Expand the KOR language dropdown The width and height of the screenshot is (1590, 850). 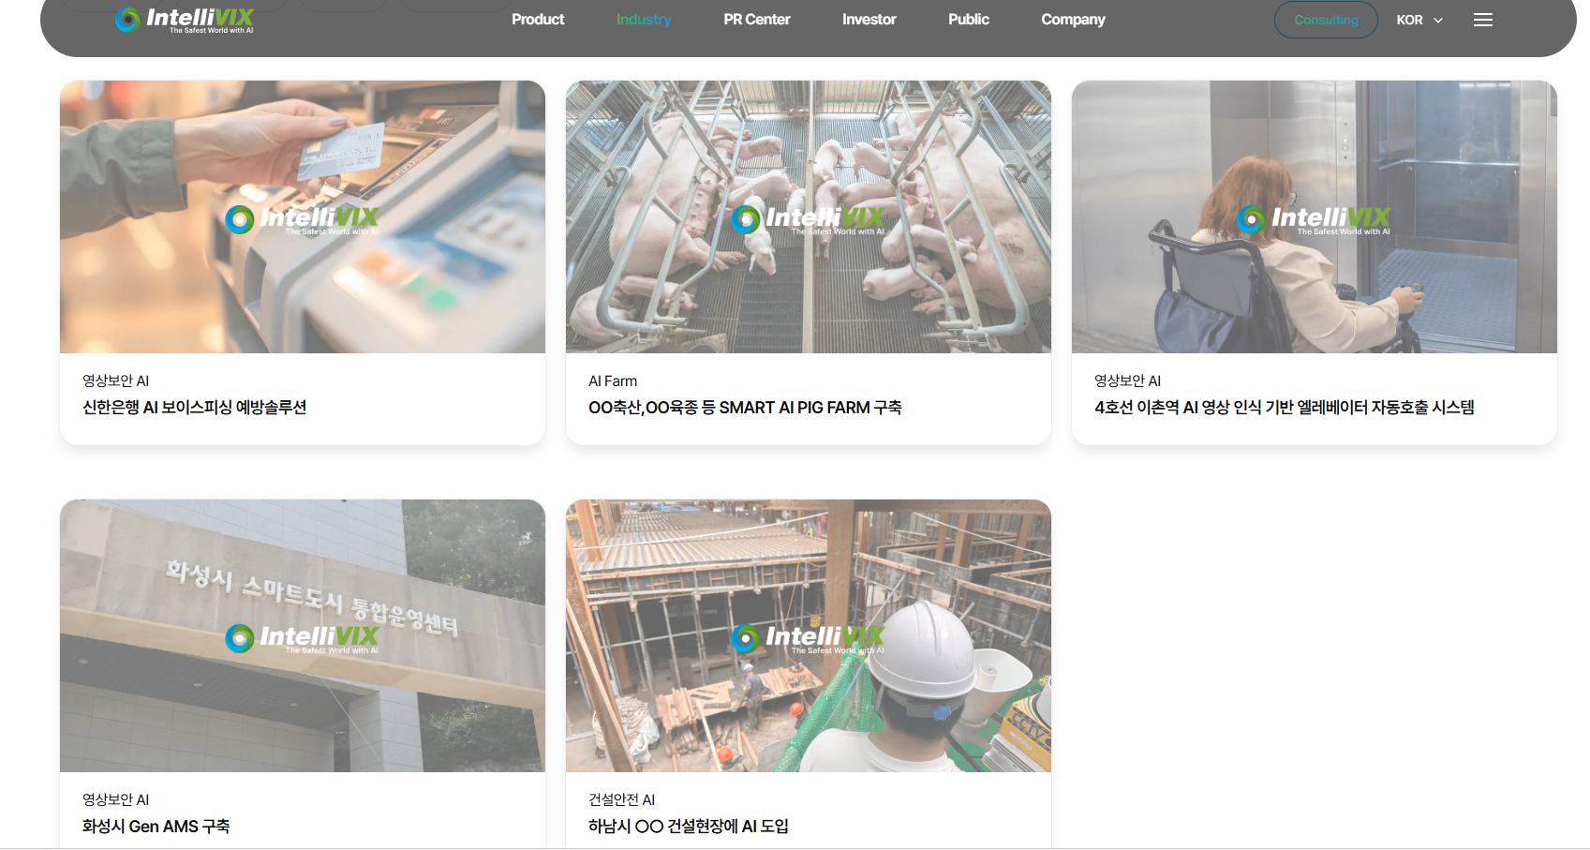click(1419, 20)
